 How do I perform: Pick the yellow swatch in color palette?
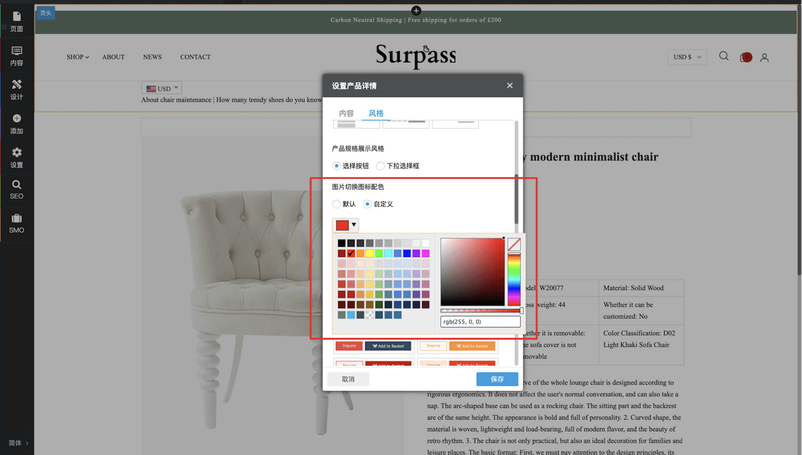370,253
